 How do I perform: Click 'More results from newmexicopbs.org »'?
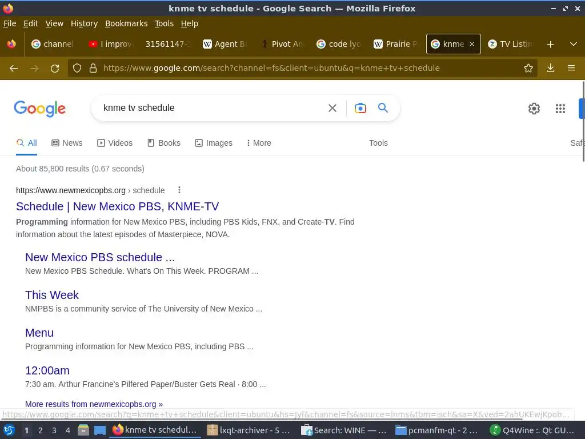pyautogui.click(x=94, y=404)
